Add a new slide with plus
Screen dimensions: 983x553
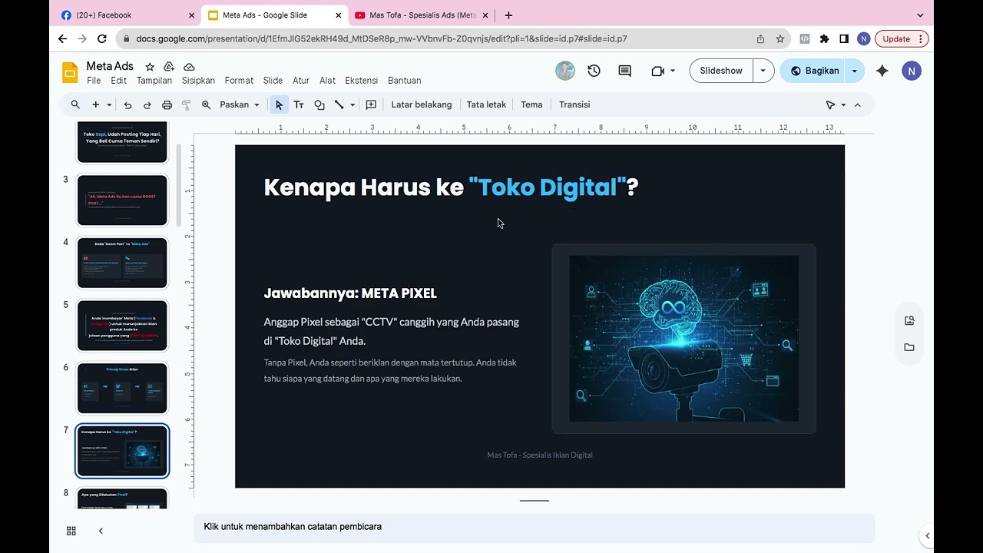click(95, 104)
